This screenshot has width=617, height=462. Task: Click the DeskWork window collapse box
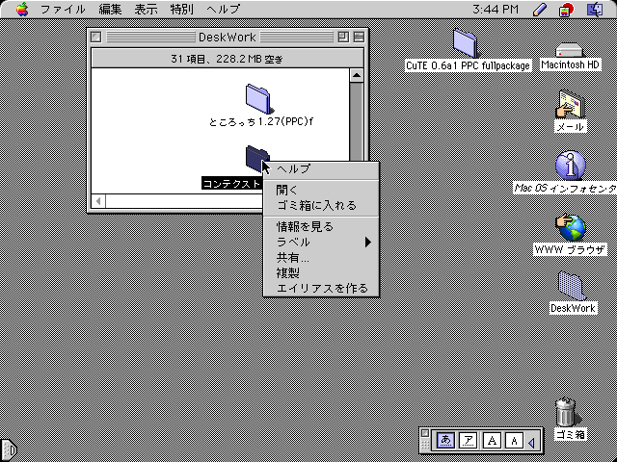click(x=359, y=38)
